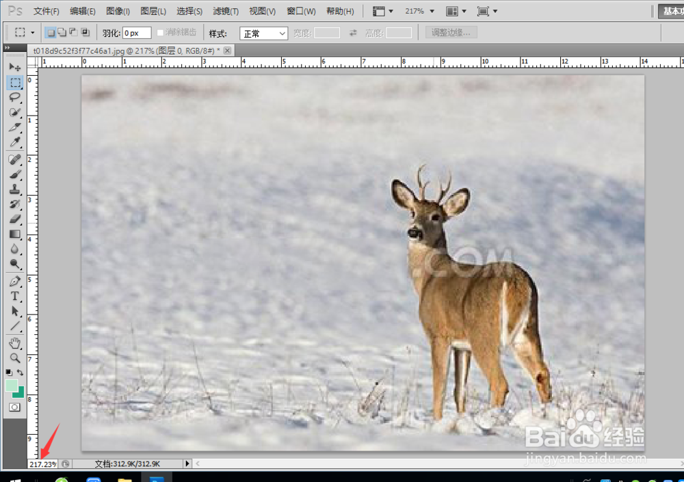Open the 滤镜(T) menu
Viewport: 684px width, 482px height.
click(226, 12)
